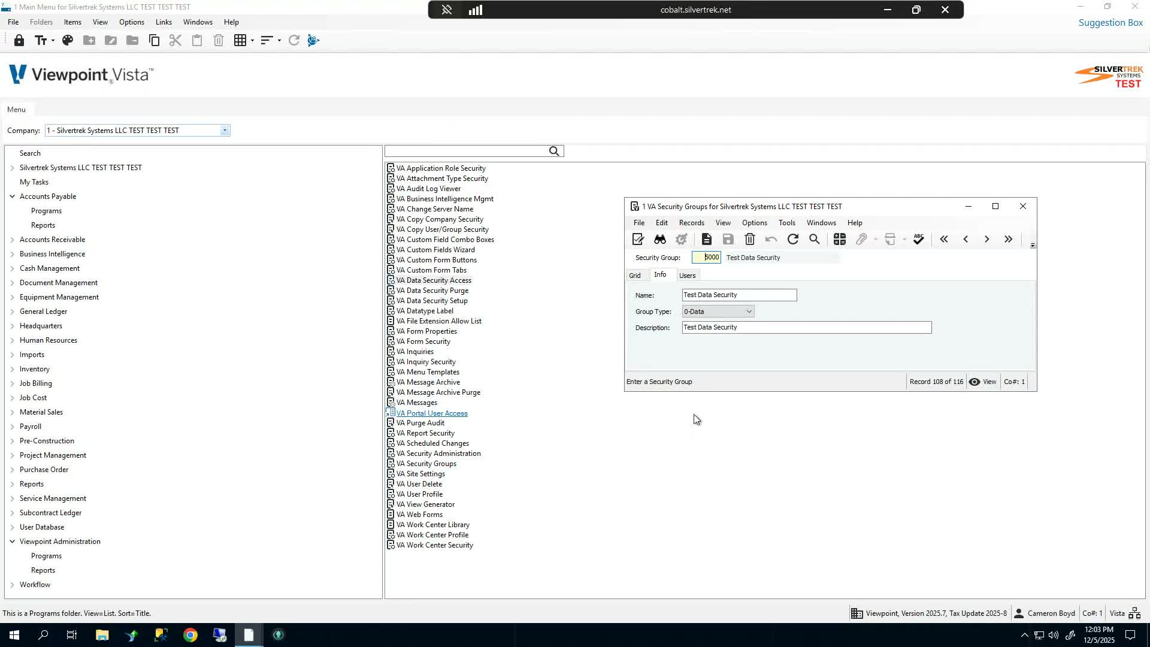The height and width of the screenshot is (647, 1150).
Task: Open File Explorer from the taskbar
Action: 102,635
